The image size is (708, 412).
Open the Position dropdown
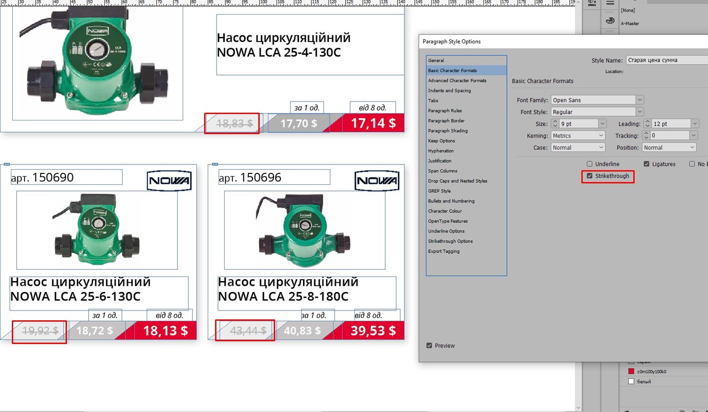pos(669,147)
